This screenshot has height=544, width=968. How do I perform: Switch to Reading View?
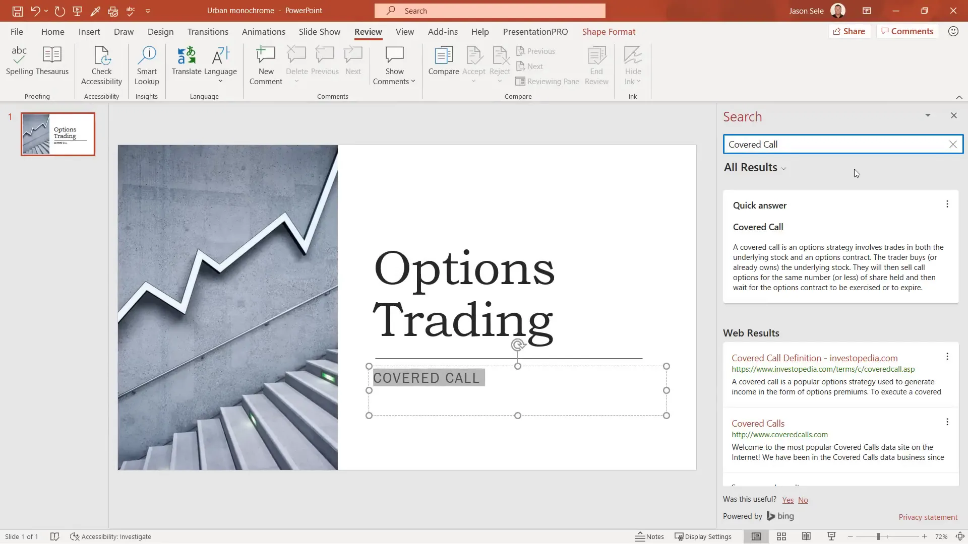pyautogui.click(x=806, y=536)
